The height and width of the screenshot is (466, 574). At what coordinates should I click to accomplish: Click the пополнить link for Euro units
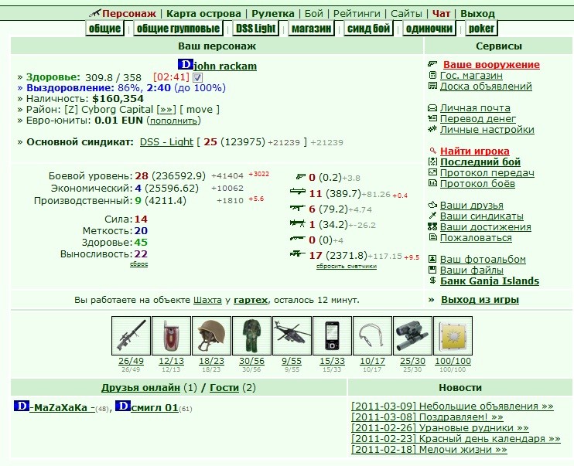[173, 121]
